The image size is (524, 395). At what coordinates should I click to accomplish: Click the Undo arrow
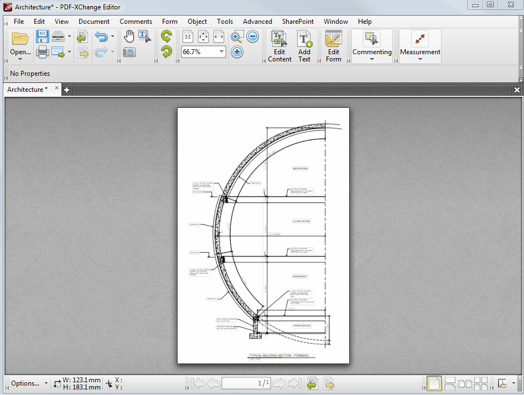coord(101,37)
